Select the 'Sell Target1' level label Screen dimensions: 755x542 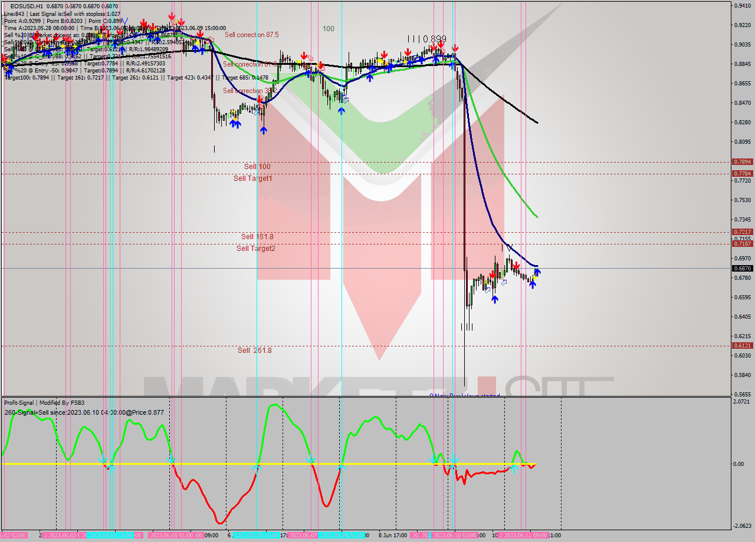click(x=252, y=178)
